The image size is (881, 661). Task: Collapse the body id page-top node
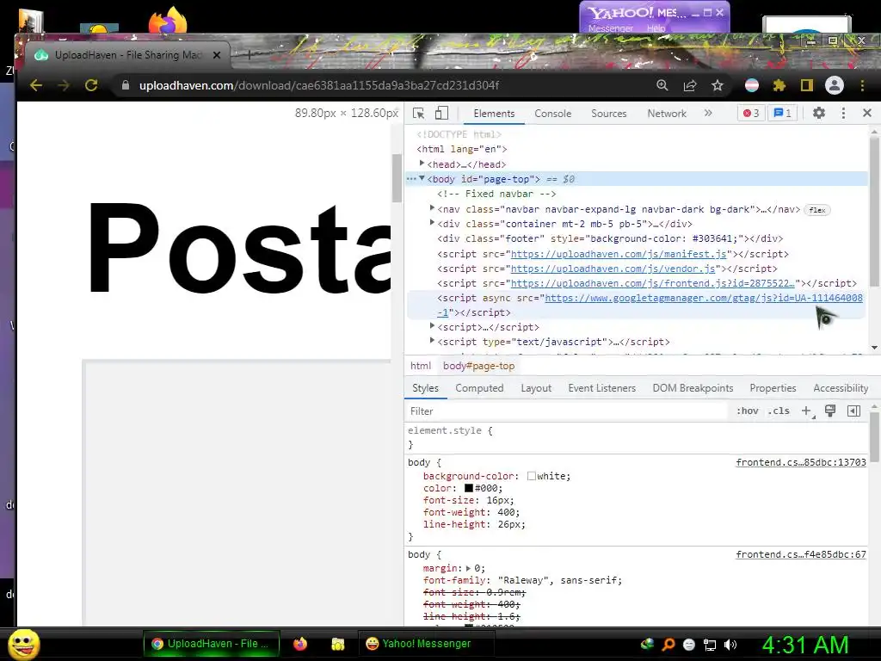(x=422, y=178)
